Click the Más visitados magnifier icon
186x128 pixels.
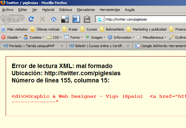click(x=3, y=29)
